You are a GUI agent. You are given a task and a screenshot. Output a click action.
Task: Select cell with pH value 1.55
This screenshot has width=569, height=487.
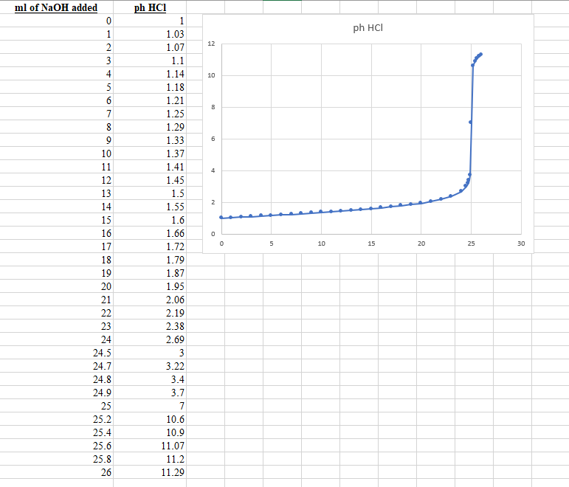150,207
